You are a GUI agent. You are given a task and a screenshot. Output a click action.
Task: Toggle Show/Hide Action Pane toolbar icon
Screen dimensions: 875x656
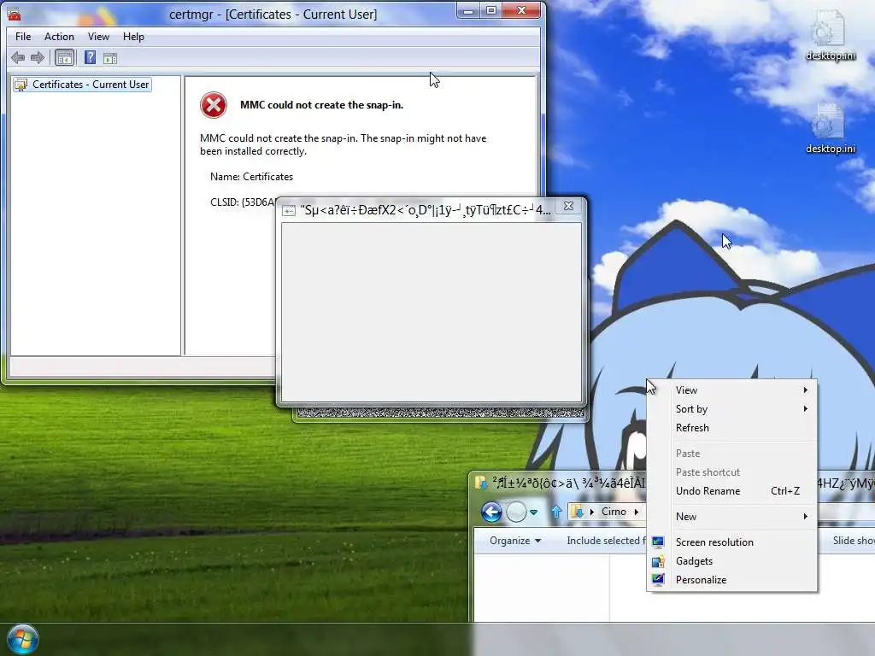click(110, 58)
